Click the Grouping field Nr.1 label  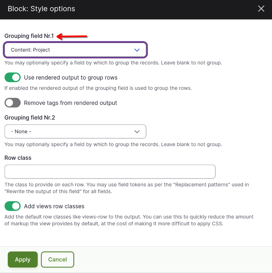point(29,36)
